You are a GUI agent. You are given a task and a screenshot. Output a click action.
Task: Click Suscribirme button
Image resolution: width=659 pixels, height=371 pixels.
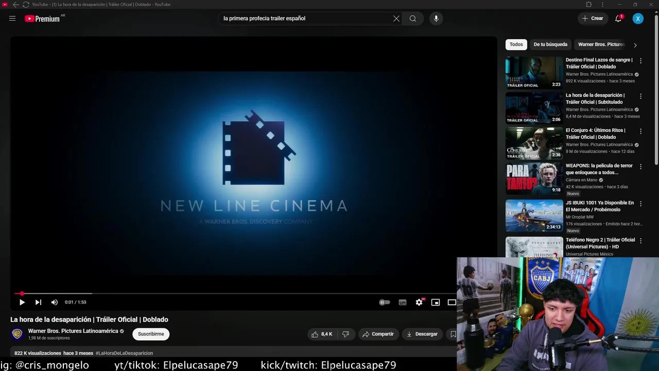pos(151,334)
